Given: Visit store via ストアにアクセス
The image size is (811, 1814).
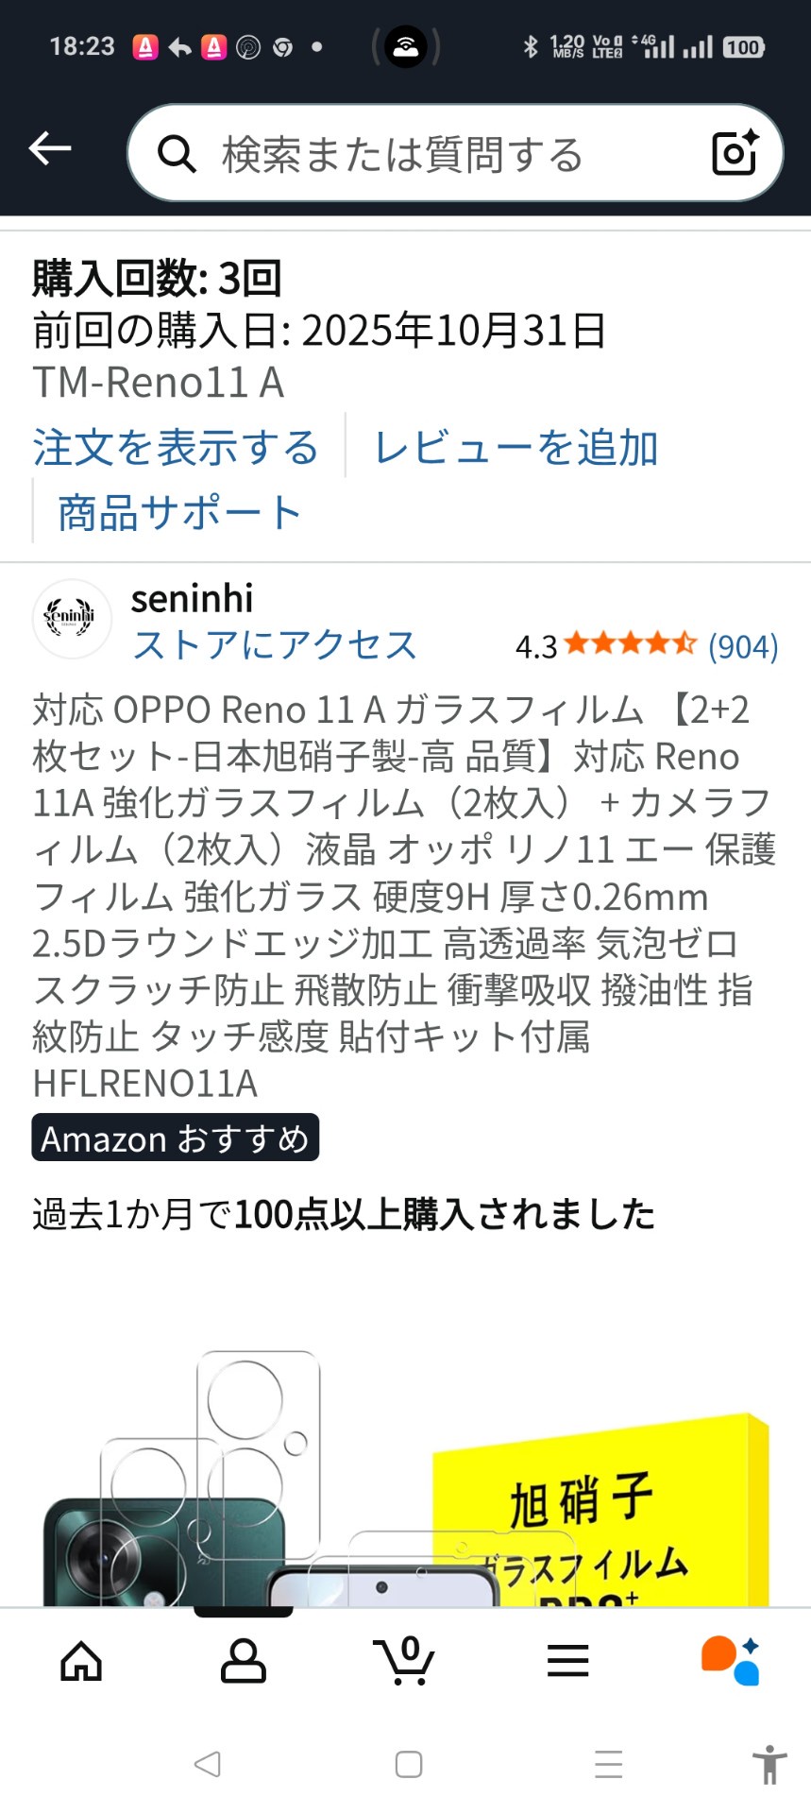Looking at the screenshot, I should pyautogui.click(x=275, y=645).
